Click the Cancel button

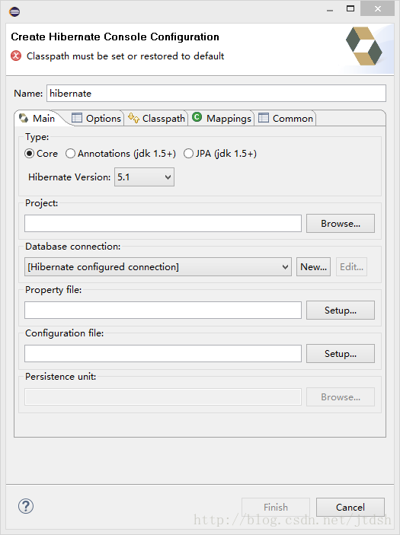click(x=350, y=507)
